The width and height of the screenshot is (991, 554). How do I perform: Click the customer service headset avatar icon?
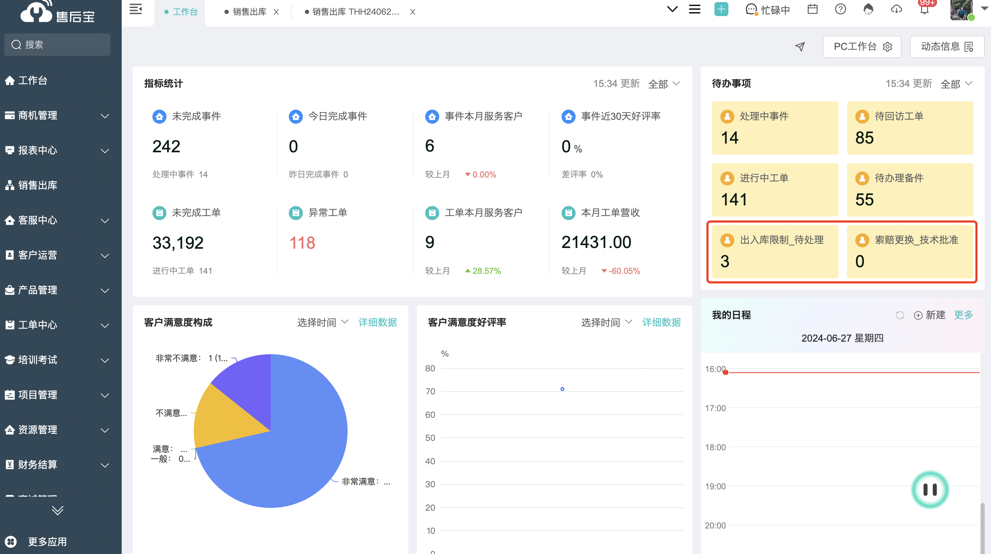868,9
